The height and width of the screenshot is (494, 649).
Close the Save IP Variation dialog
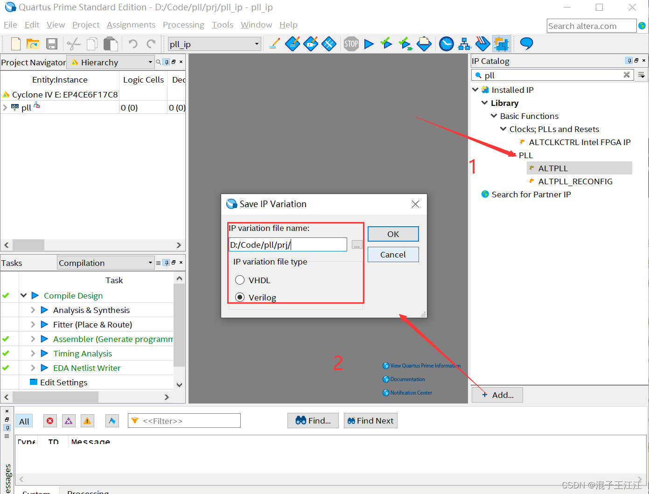coord(416,204)
